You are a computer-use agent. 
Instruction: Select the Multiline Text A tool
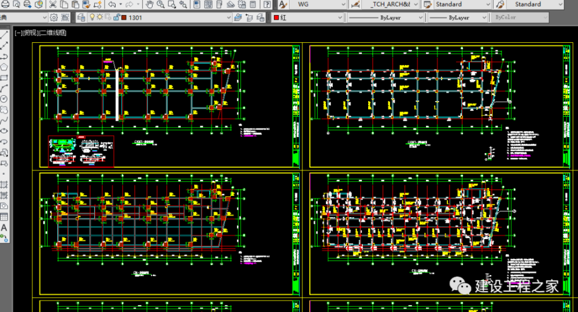coord(4,228)
